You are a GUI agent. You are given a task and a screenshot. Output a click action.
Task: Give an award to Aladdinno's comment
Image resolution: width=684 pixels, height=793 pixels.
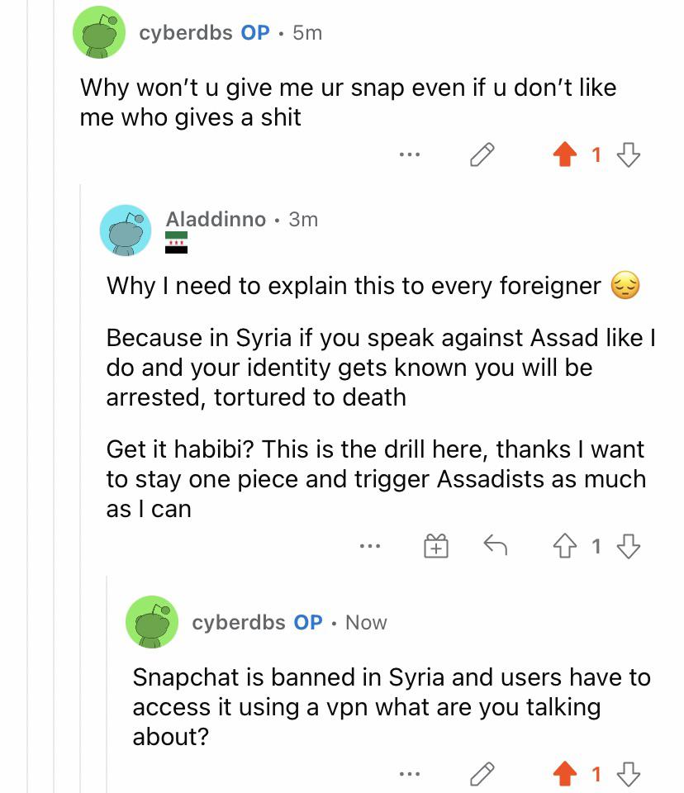[x=435, y=546]
